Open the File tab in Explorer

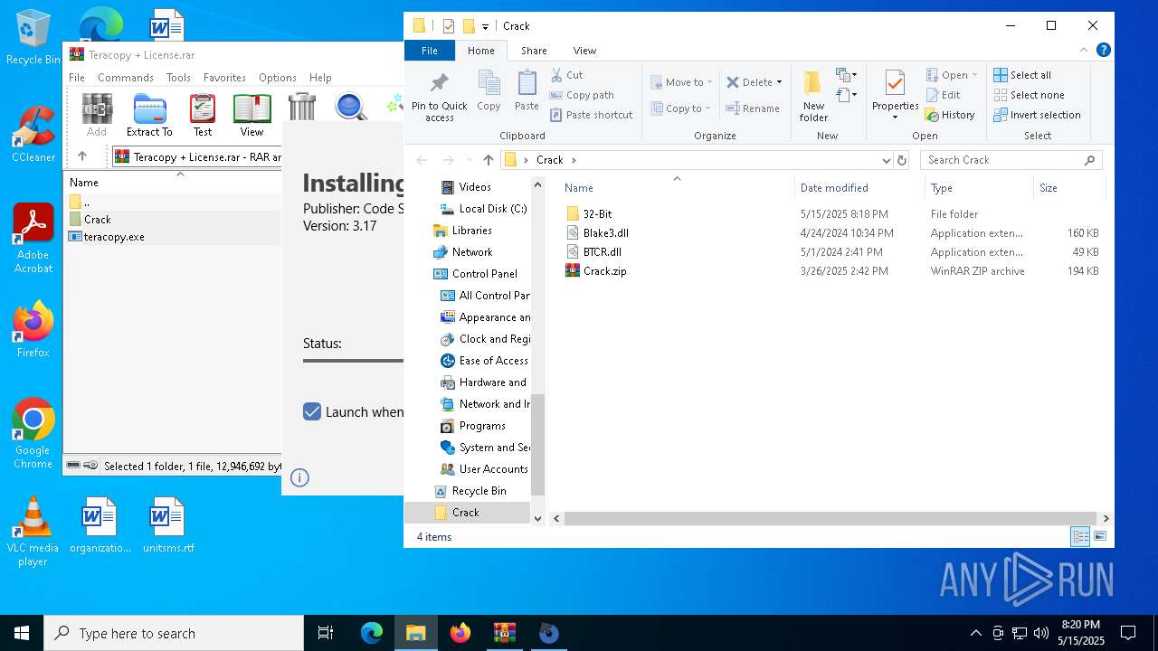pyautogui.click(x=430, y=51)
